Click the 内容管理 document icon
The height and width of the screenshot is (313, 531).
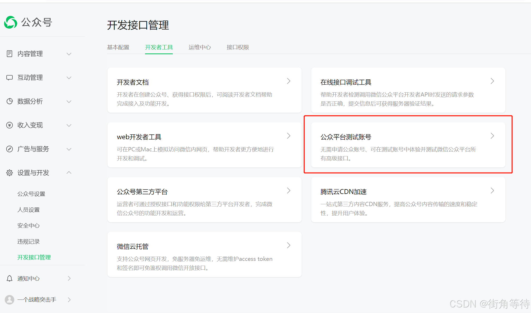tap(10, 54)
